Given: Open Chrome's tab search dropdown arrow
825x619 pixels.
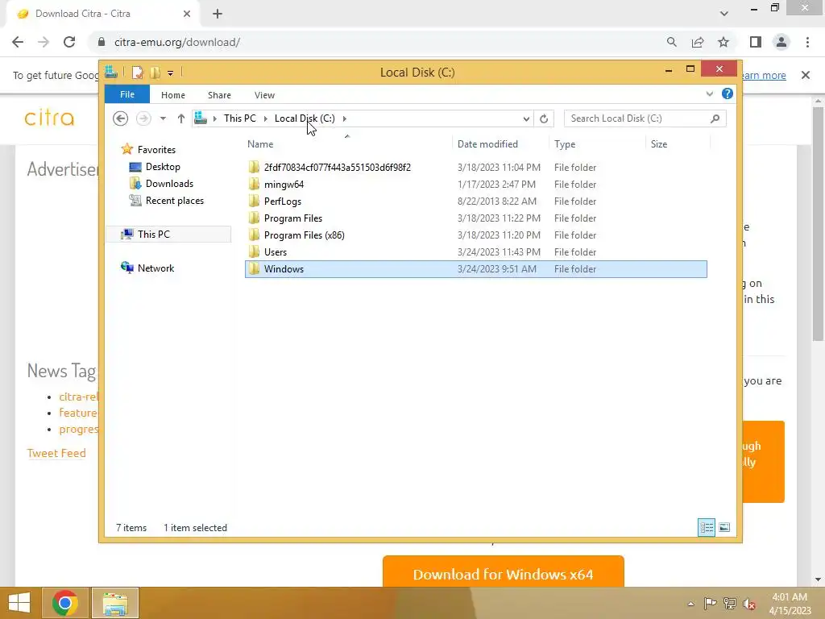Looking at the screenshot, I should [x=724, y=14].
